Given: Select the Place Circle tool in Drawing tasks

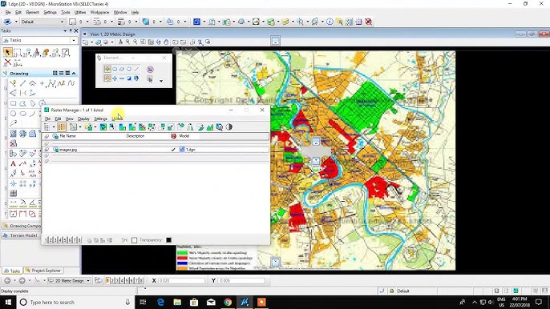Looking at the screenshot, I should pos(13,114).
